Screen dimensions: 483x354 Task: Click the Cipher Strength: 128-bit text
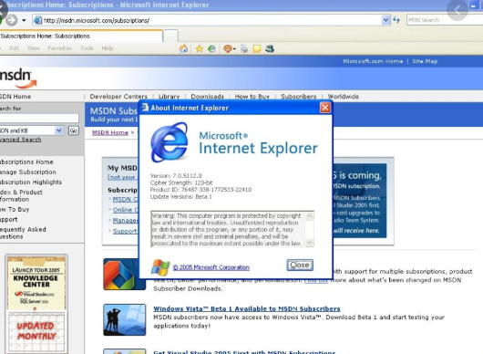point(181,182)
